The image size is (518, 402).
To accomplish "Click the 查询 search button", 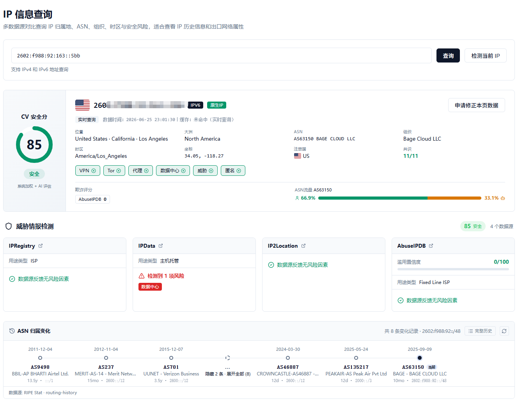I will tap(448, 55).
